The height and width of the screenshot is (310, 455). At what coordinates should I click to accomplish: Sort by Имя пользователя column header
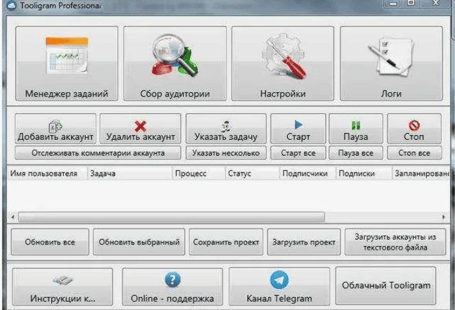(x=47, y=173)
